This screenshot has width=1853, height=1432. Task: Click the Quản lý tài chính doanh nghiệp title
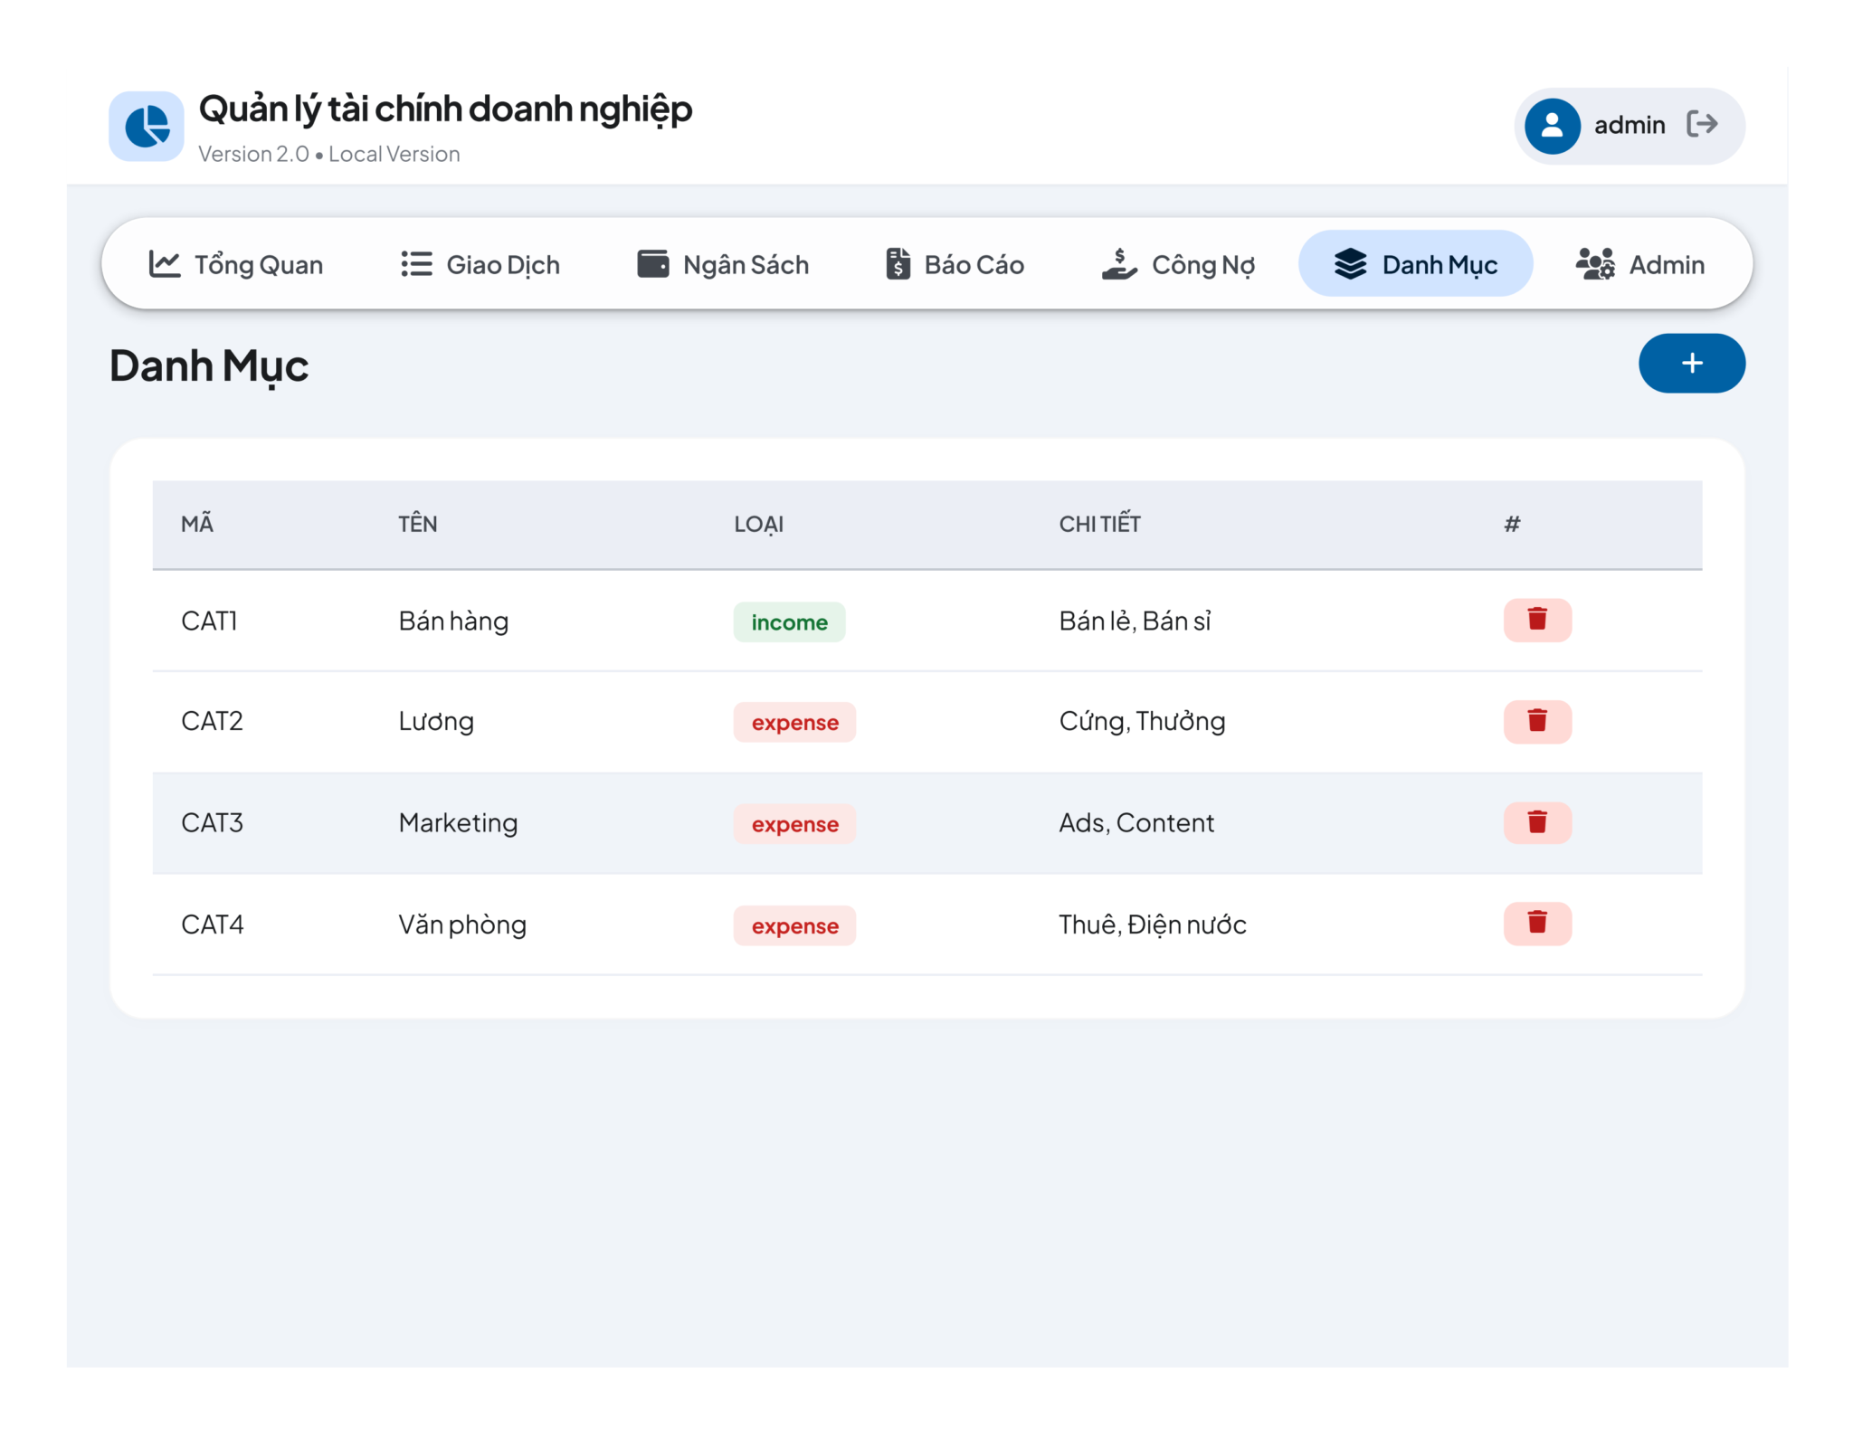(x=445, y=109)
